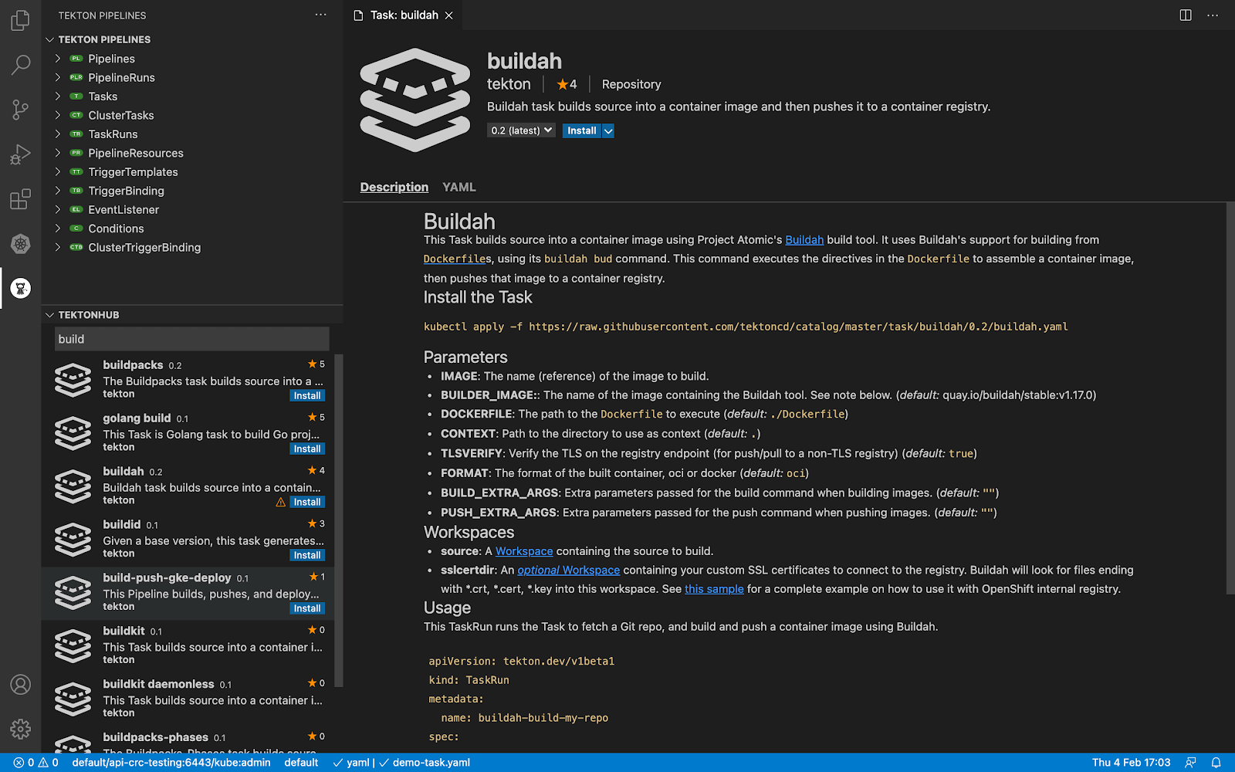Install the golang build task
This screenshot has height=772, width=1235.
[x=307, y=449]
